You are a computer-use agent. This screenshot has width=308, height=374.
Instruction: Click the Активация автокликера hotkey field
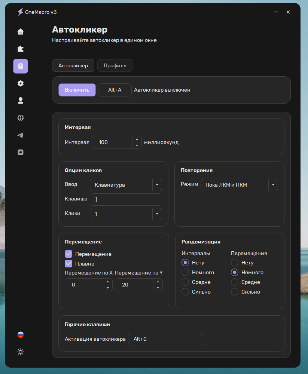165,339
